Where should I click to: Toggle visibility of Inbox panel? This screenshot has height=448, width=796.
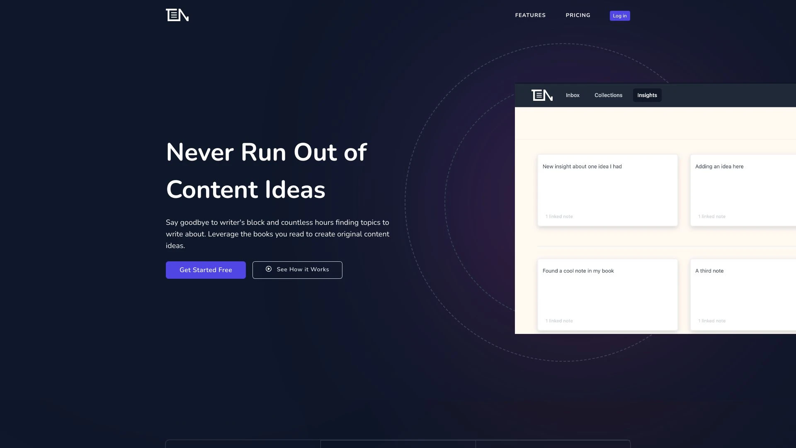coord(573,95)
